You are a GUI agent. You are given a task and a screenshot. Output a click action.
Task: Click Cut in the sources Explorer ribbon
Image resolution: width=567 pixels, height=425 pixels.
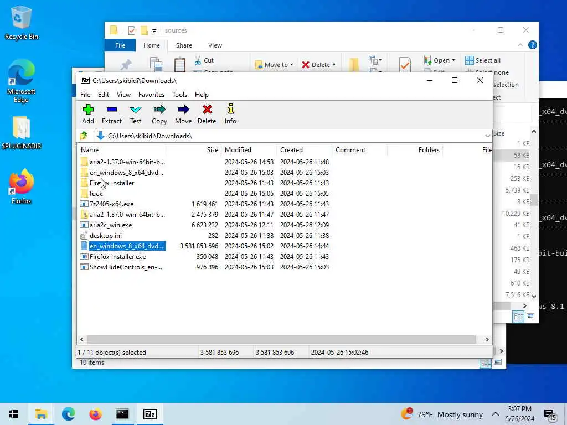[x=204, y=60]
